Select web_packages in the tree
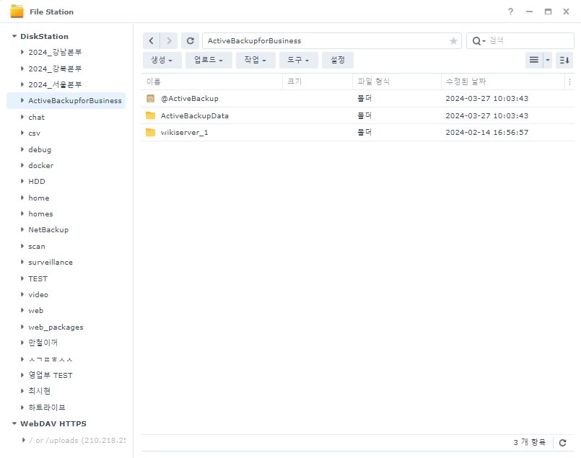 pos(56,327)
